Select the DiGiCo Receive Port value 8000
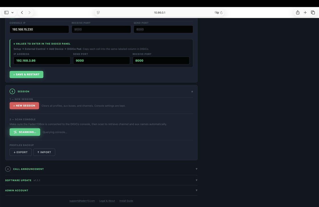Image resolution: width=319 pixels, height=207 pixels. [161, 61]
